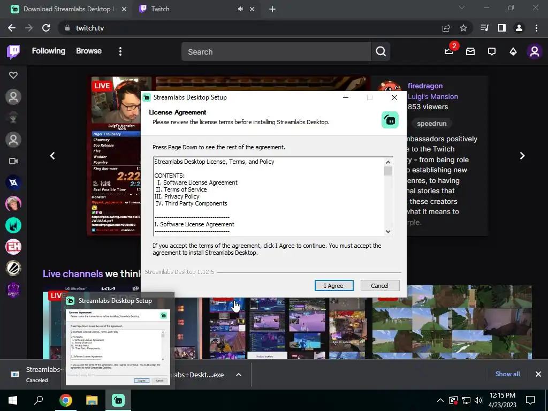Click the Twitch Search input field

276,52
